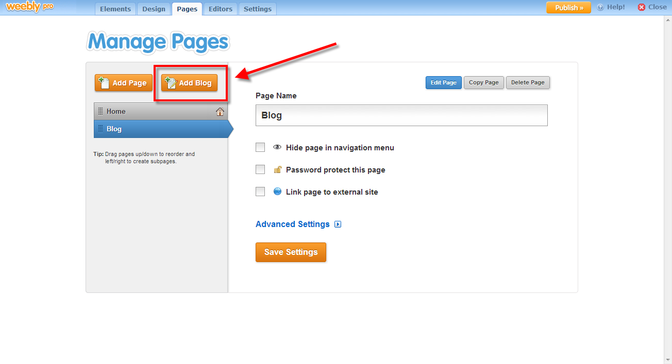Click the eye icon beside hide page option

coord(277,147)
